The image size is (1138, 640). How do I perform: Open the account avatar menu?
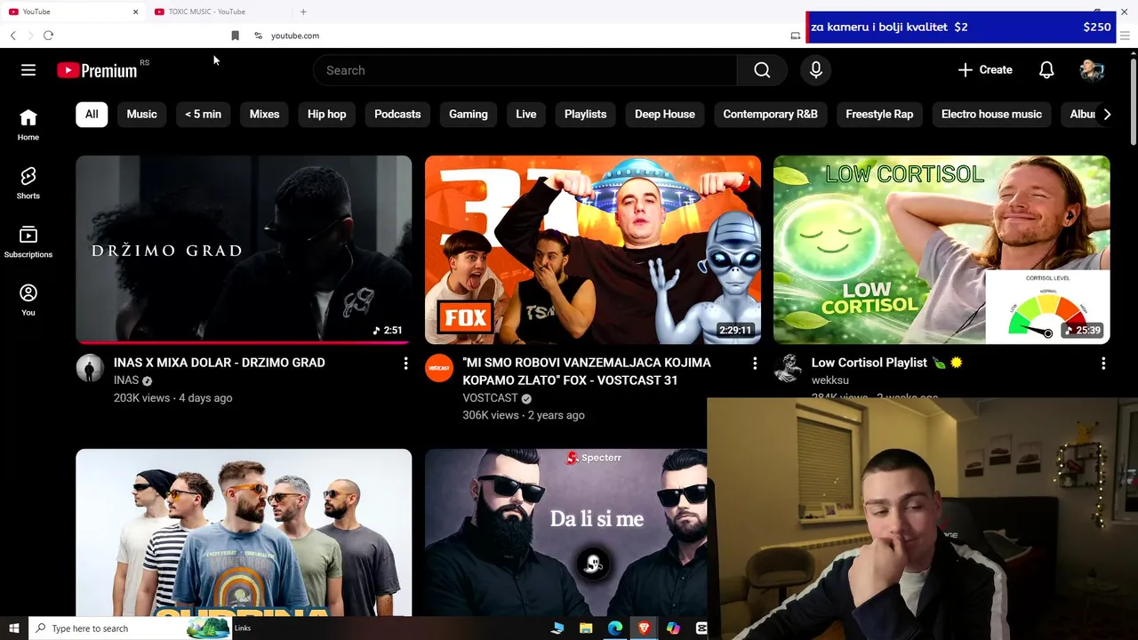coord(1092,70)
